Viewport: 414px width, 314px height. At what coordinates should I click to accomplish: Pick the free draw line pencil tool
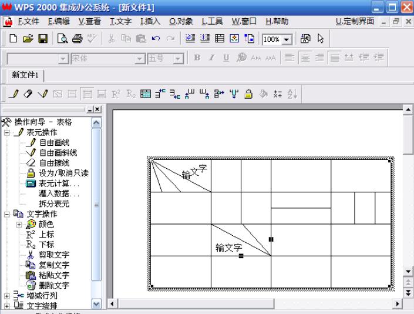pyautogui.click(x=14, y=94)
